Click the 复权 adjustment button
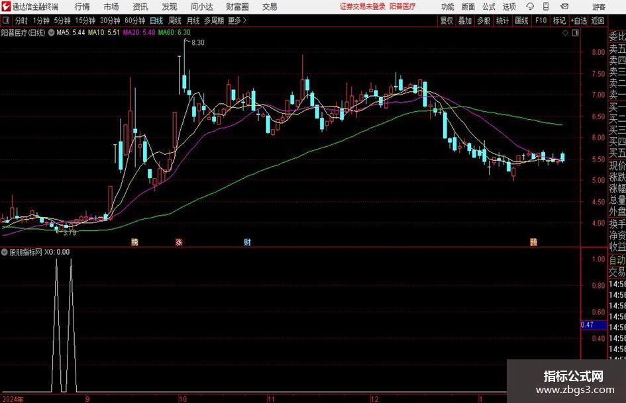The image size is (626, 403). point(446,21)
